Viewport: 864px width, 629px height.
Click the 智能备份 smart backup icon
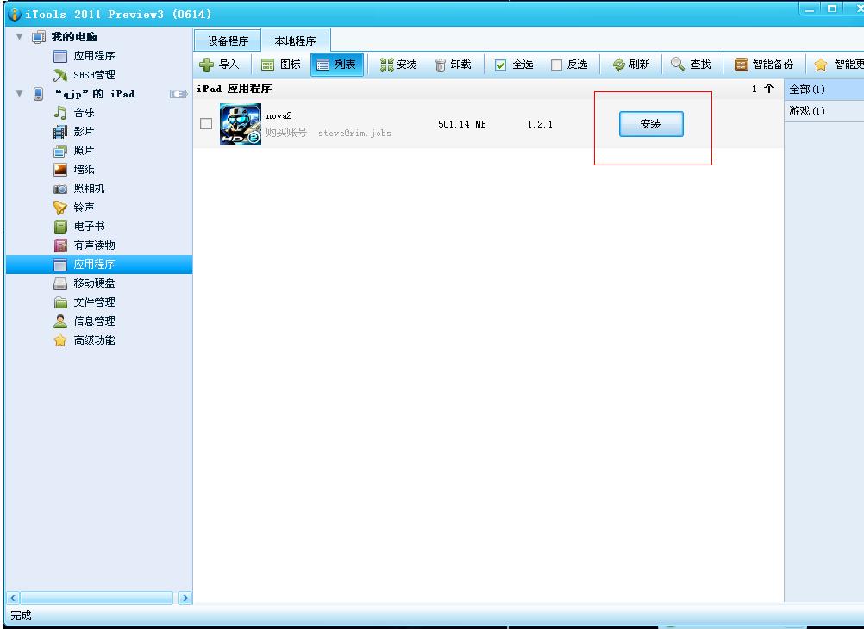(741, 65)
